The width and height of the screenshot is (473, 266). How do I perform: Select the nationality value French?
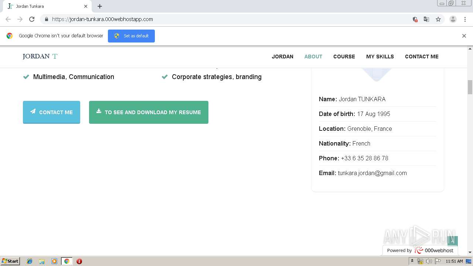361,143
